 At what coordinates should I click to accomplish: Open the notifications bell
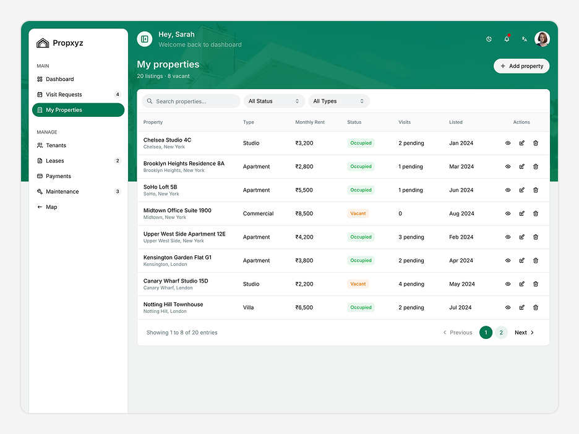coord(507,39)
